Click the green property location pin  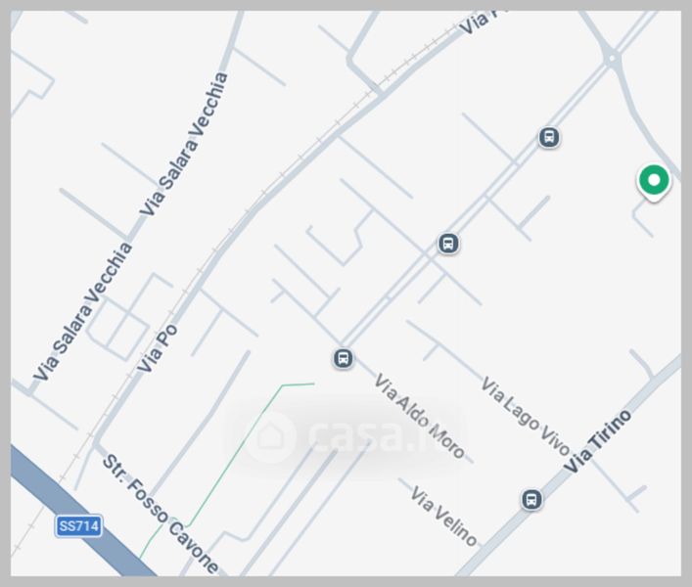tap(654, 183)
